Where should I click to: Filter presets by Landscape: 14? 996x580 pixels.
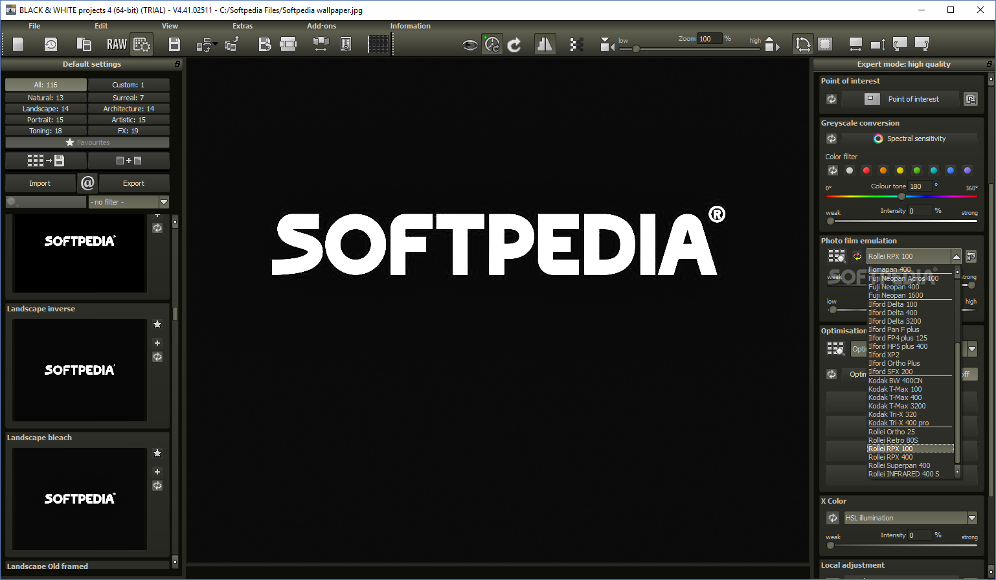[46, 109]
